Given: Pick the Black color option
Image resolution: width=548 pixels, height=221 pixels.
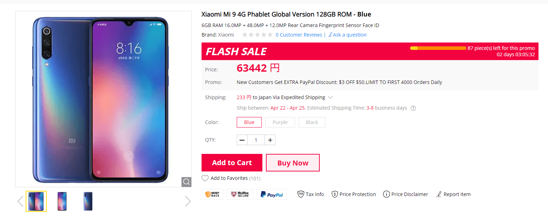Looking at the screenshot, I should click(312, 122).
